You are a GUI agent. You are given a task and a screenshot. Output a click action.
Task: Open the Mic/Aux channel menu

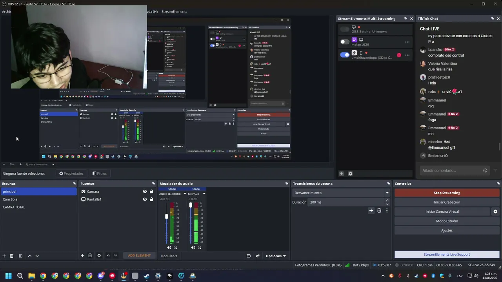click(x=204, y=193)
